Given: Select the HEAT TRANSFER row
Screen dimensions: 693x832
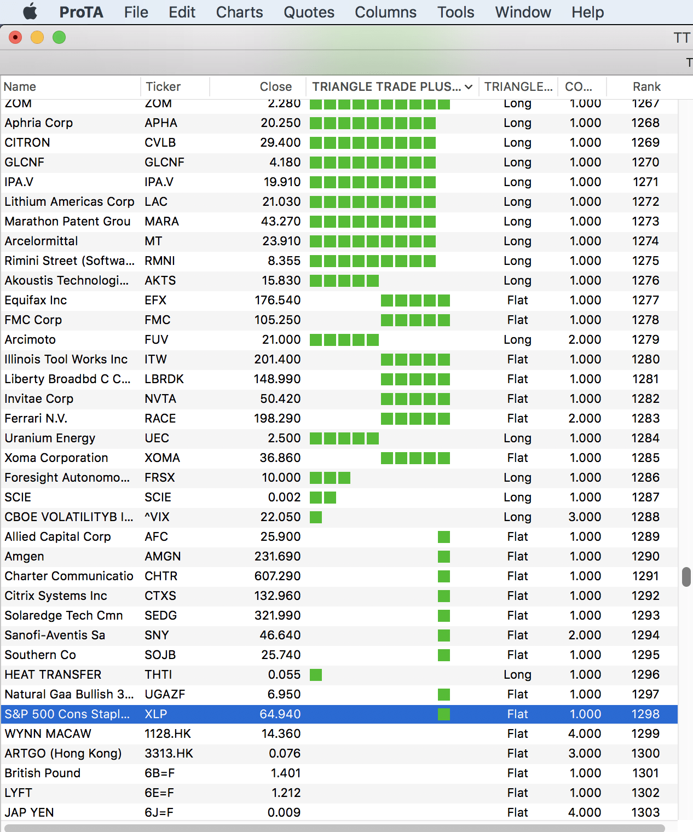Looking at the screenshot, I should 339,674.
